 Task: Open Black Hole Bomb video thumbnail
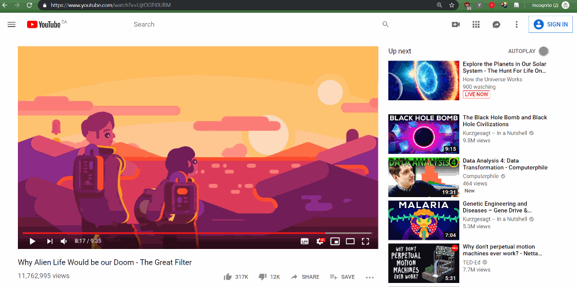click(x=424, y=134)
